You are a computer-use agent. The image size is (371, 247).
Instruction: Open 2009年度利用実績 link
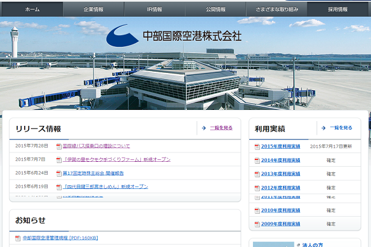coord(281,224)
